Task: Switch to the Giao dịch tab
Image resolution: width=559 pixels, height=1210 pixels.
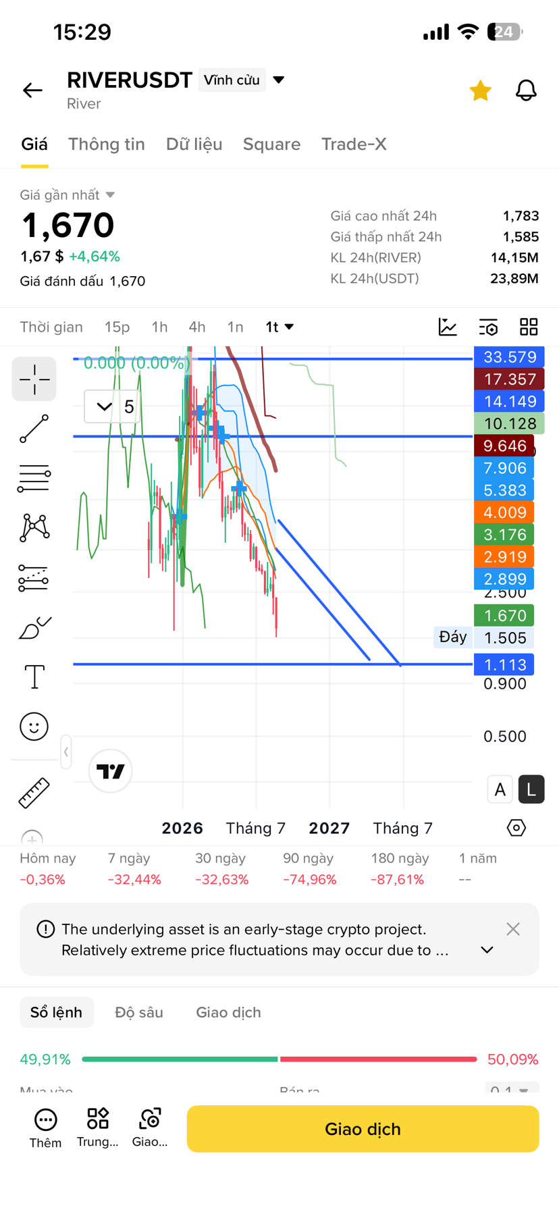Action: point(228,1012)
